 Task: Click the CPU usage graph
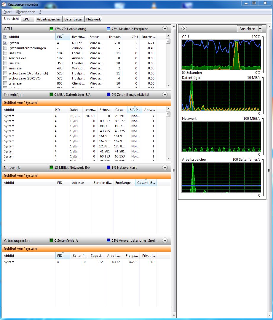pos(221,55)
